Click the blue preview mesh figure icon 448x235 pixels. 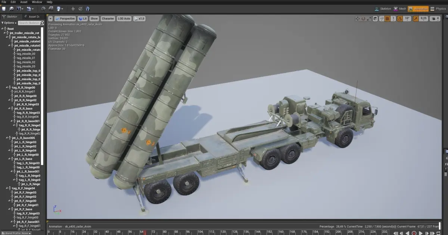tap(88, 9)
